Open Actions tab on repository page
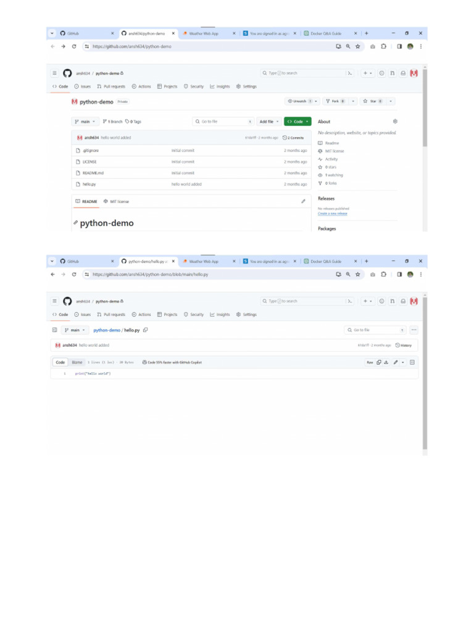Screen dimensions: 474x632 coord(141,86)
